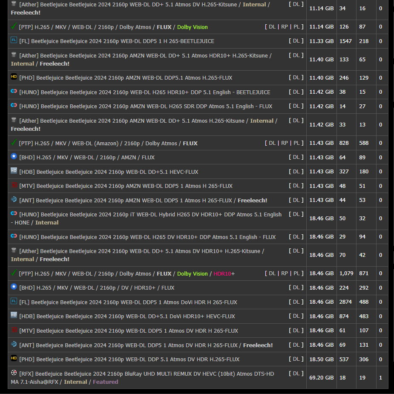This screenshot has height=394, width=394.
Task: Click the HUNO icon on the HDR10+ English - BEETLEJUICE row
Action: 14,92
